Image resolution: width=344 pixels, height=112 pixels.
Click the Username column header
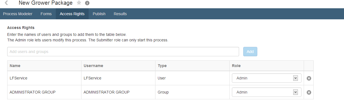[93, 66]
